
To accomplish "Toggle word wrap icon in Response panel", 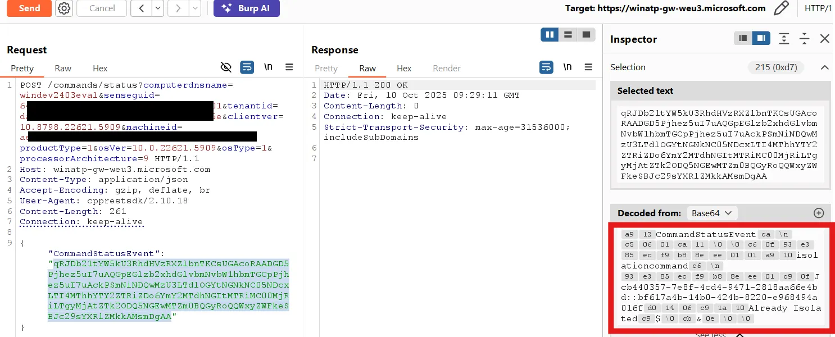I will click(546, 67).
